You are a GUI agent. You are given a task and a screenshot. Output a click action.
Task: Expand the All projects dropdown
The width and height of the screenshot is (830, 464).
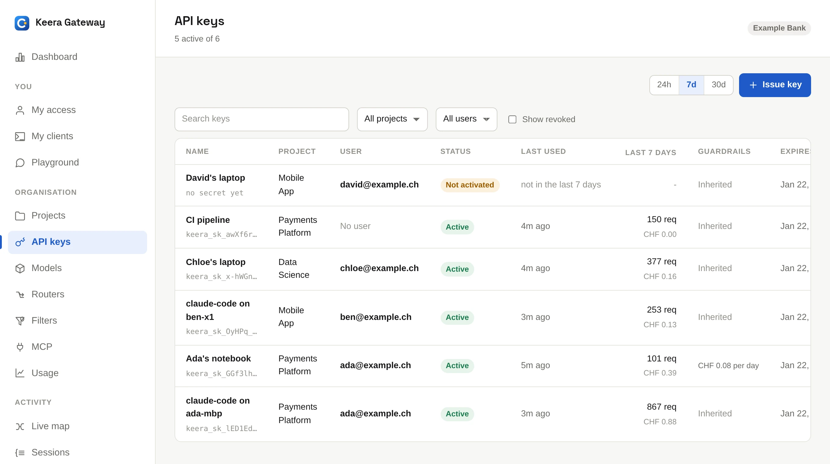[392, 119]
